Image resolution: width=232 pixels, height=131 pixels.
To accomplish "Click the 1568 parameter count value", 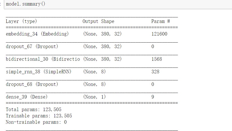I will pos(157,59).
